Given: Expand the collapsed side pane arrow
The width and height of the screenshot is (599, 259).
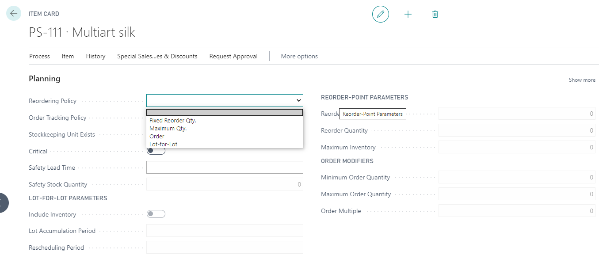Looking at the screenshot, I should (2, 203).
